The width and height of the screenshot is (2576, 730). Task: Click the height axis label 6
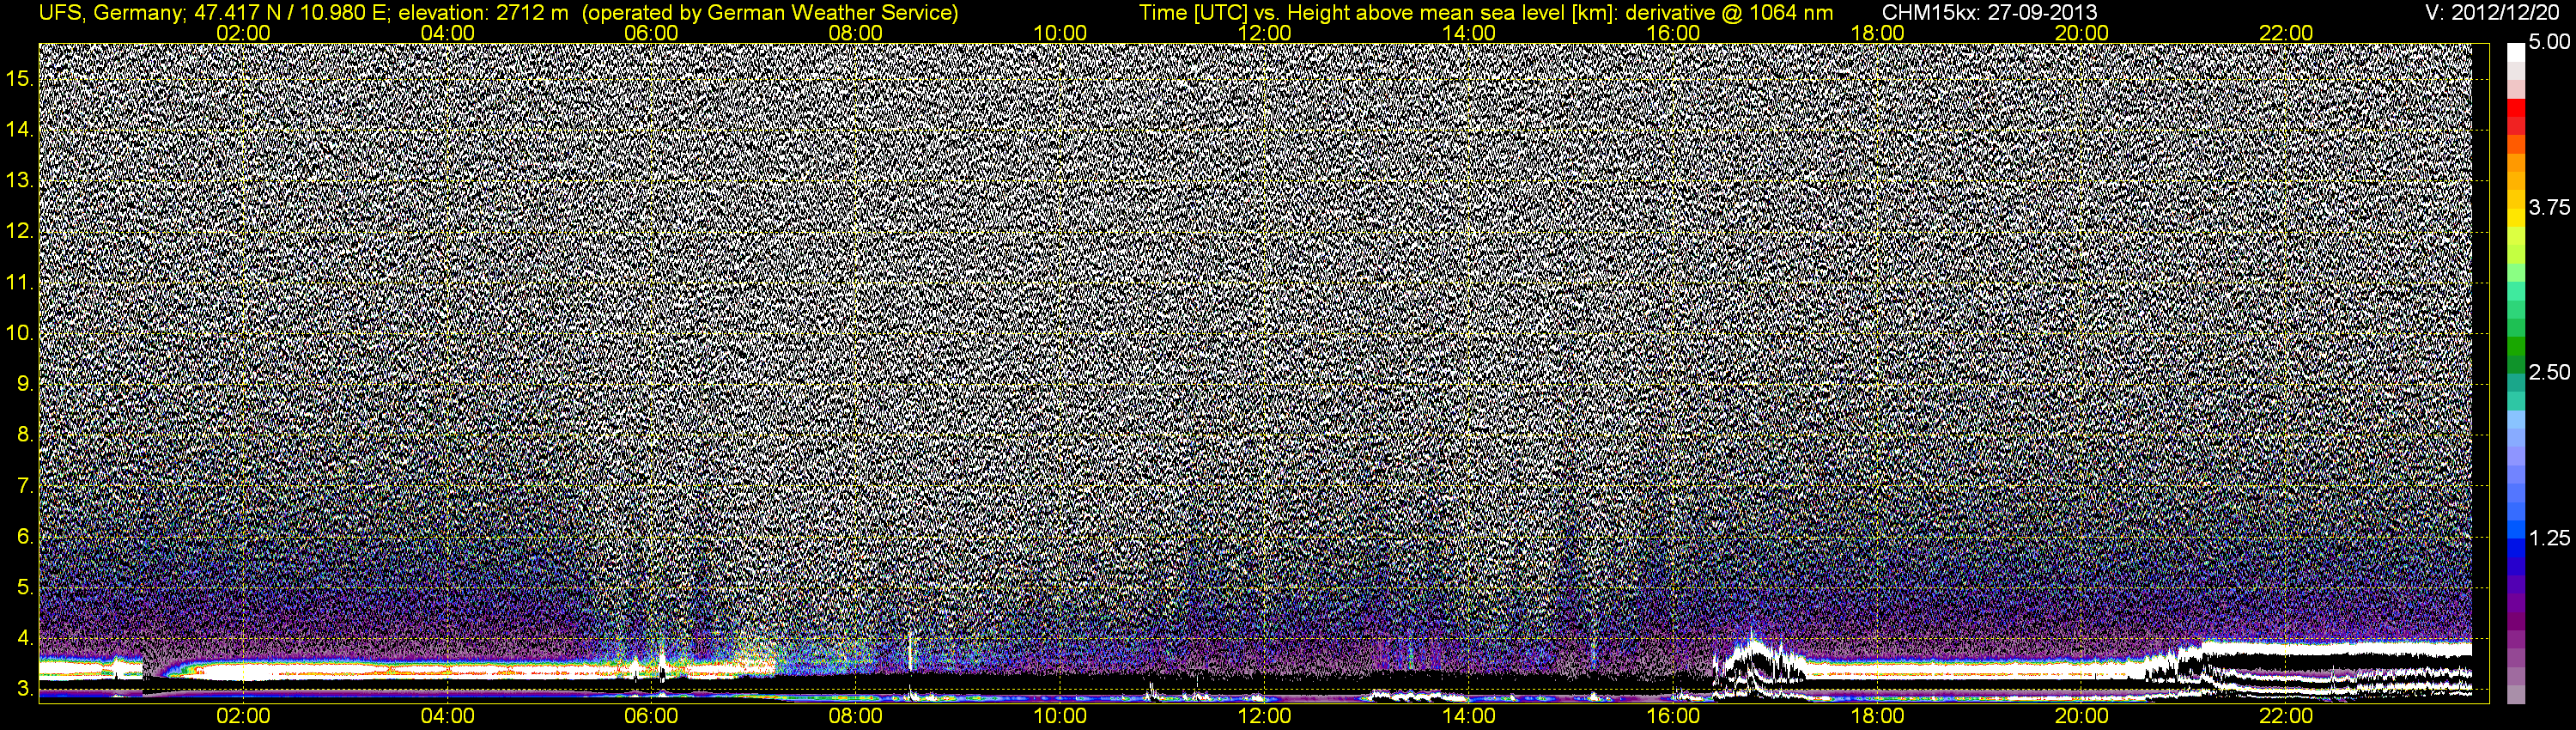click(25, 536)
